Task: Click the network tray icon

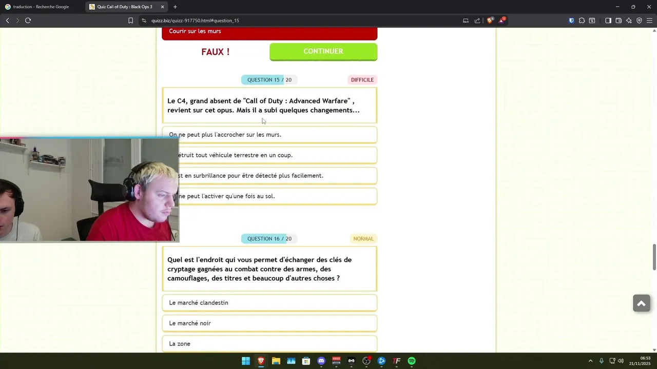Action: [x=612, y=361]
